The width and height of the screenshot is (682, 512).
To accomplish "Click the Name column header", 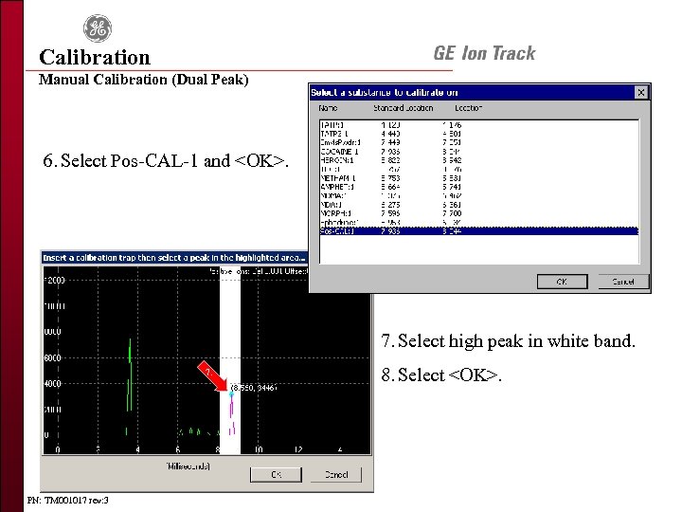I will pyautogui.click(x=328, y=108).
